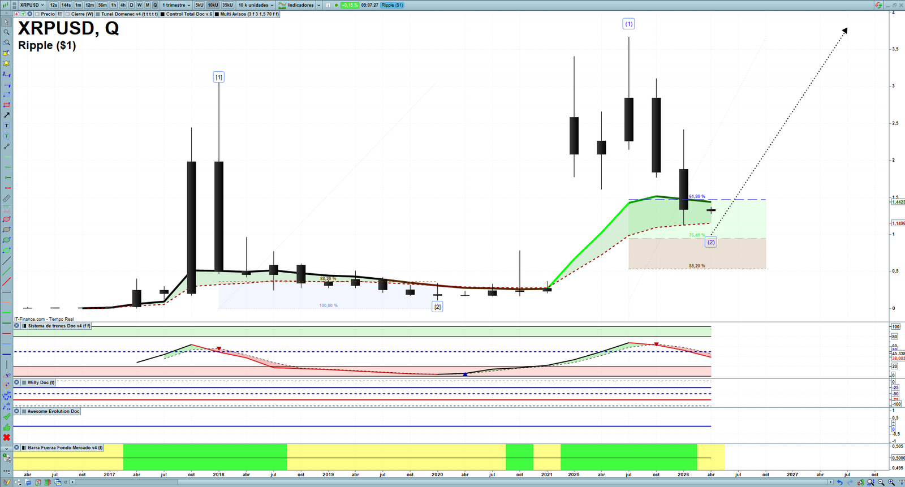This screenshot has width=905, height=487.
Task: Open the price list settings icon
Action: 60,14
